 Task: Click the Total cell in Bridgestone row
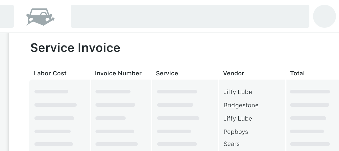(x=309, y=105)
